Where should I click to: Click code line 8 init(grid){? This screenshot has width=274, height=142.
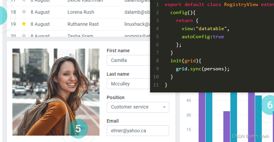tap(186, 61)
